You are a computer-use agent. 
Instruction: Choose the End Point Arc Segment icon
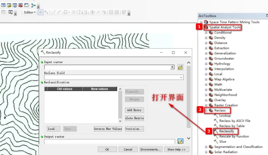[x=59, y=12]
